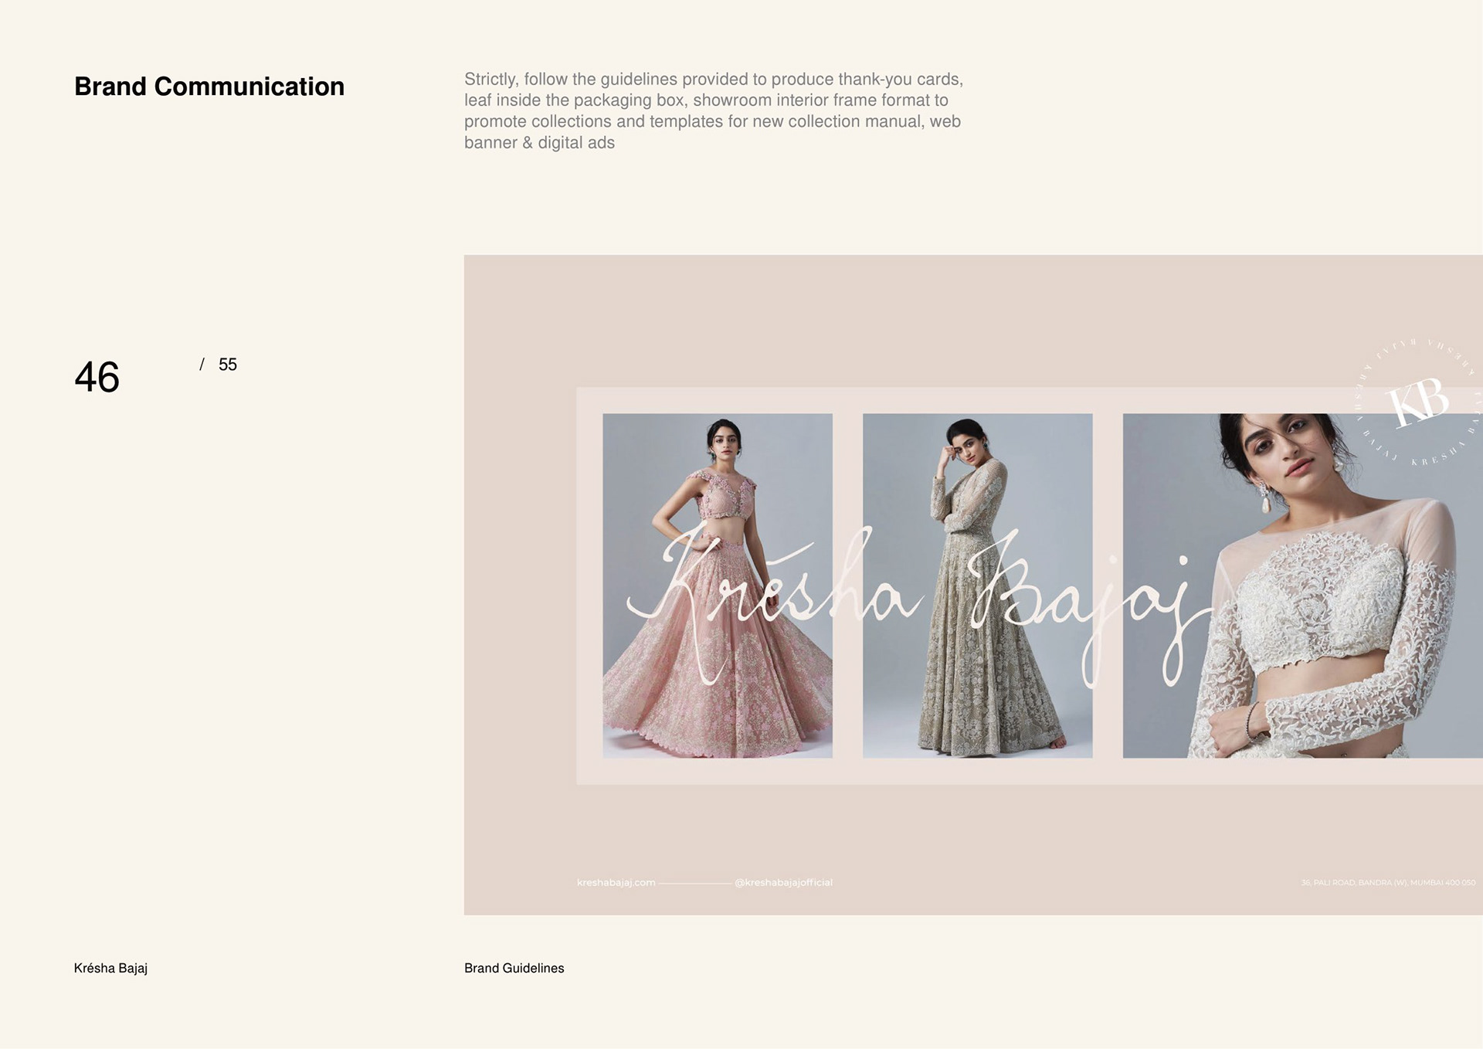Click the guidelines description paragraph
This screenshot has width=1483, height=1049.
(x=713, y=110)
